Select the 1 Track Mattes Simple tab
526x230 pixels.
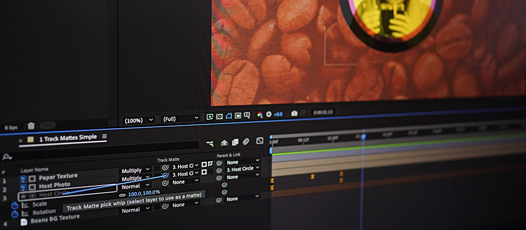68,138
